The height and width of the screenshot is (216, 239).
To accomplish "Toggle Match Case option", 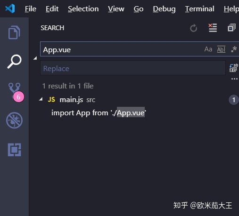I will click(208, 49).
